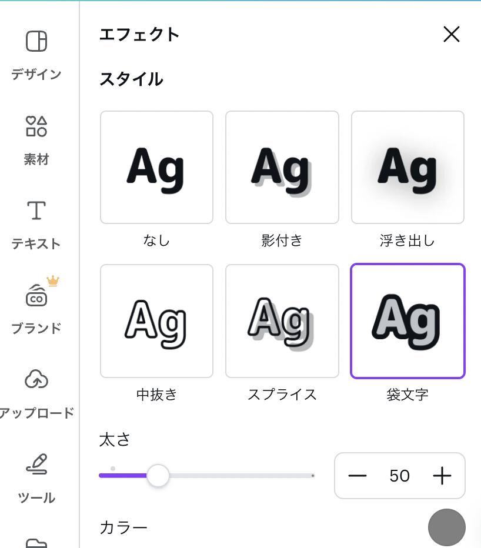
Task: Select the なし (None) text style
Action: click(156, 168)
